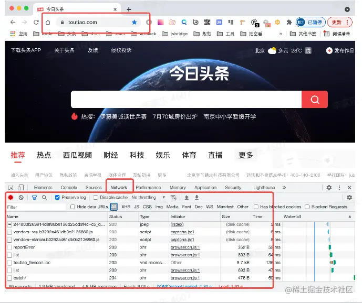Image resolution: width=362 pixels, height=303 pixels.
Task: Reload the page with refresh icon
Action: (x=36, y=22)
